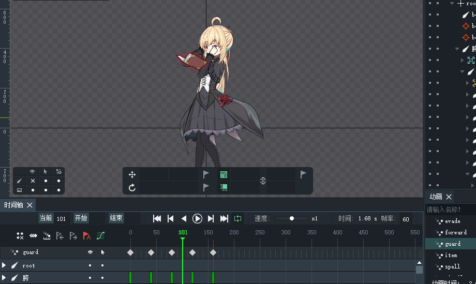Toggle the eye on the guard timeline row
The height and width of the screenshot is (284, 476).
tap(90, 252)
